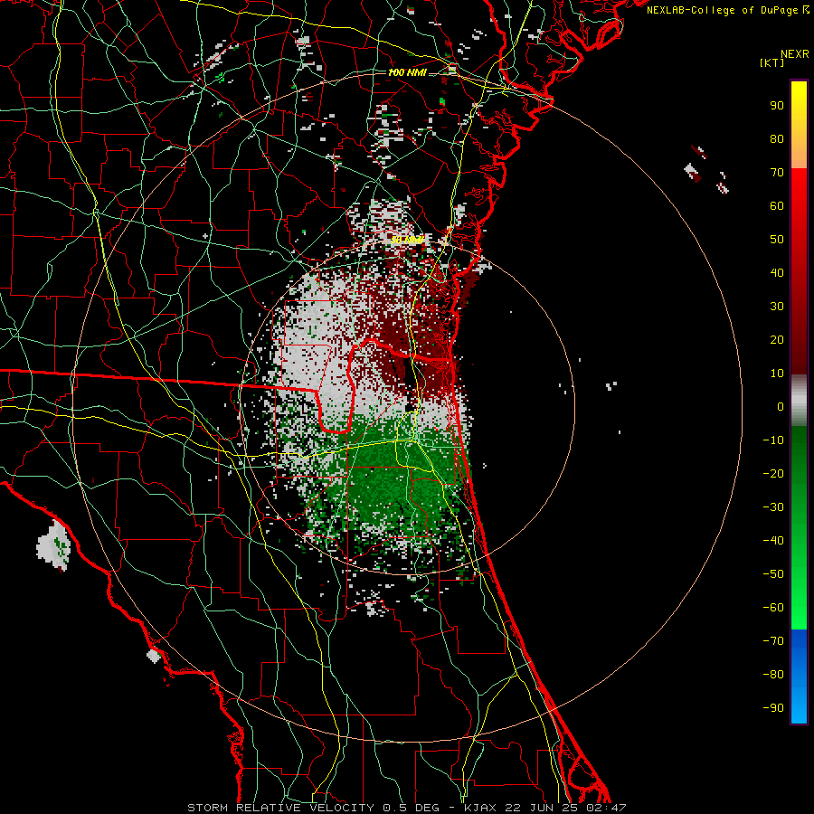
Task: Click the Storm Relative Velocity KJAX caption
Action: pos(407,808)
